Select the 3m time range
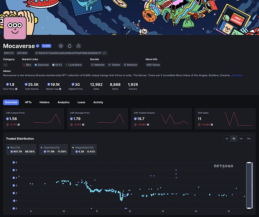The image size is (259, 217). pos(249,139)
